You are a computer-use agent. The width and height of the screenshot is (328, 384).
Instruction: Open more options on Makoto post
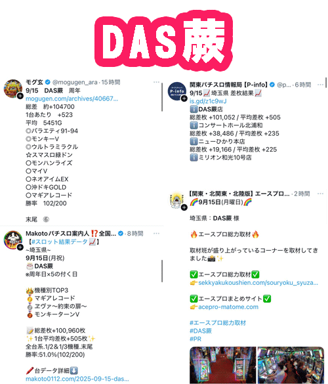[x=156, y=234]
